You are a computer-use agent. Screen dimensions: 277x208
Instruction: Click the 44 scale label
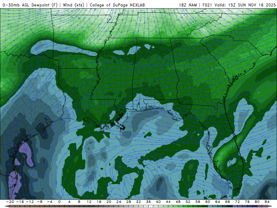click(168, 202)
